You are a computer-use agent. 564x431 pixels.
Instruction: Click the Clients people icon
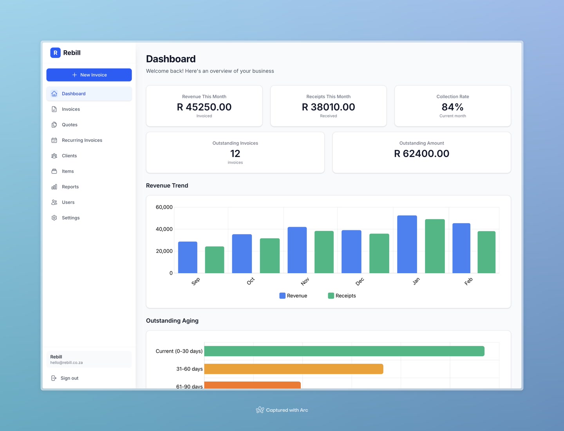coord(54,155)
